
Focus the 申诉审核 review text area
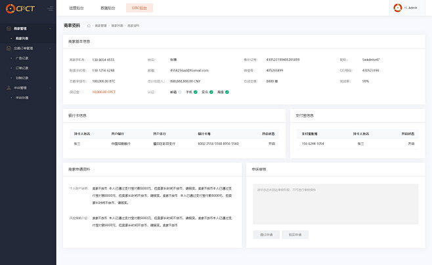(335, 204)
